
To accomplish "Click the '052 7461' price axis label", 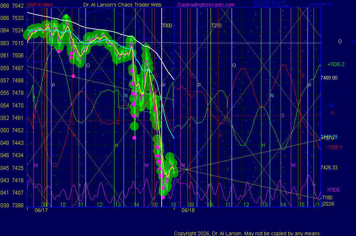I will click(x=12, y=118).
